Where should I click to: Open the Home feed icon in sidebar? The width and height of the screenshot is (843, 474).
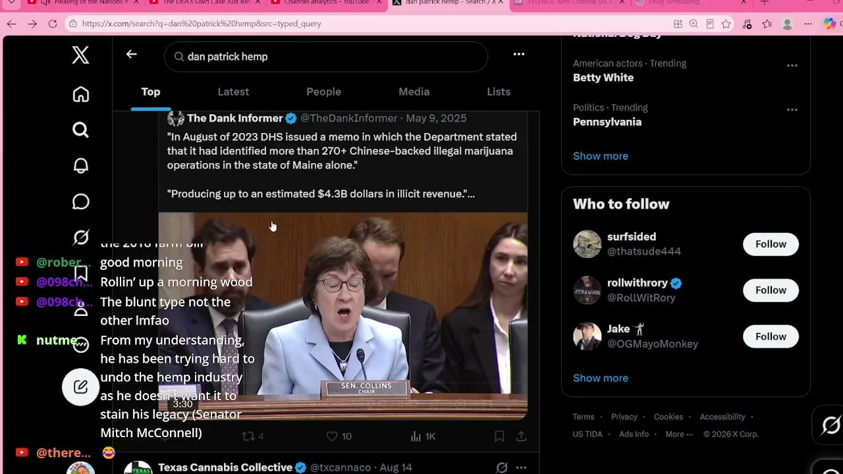(x=80, y=95)
